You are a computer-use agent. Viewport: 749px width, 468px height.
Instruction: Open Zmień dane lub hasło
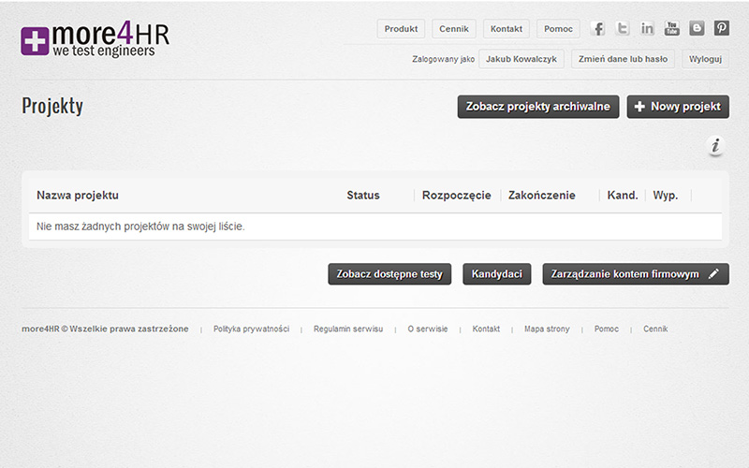click(x=623, y=59)
